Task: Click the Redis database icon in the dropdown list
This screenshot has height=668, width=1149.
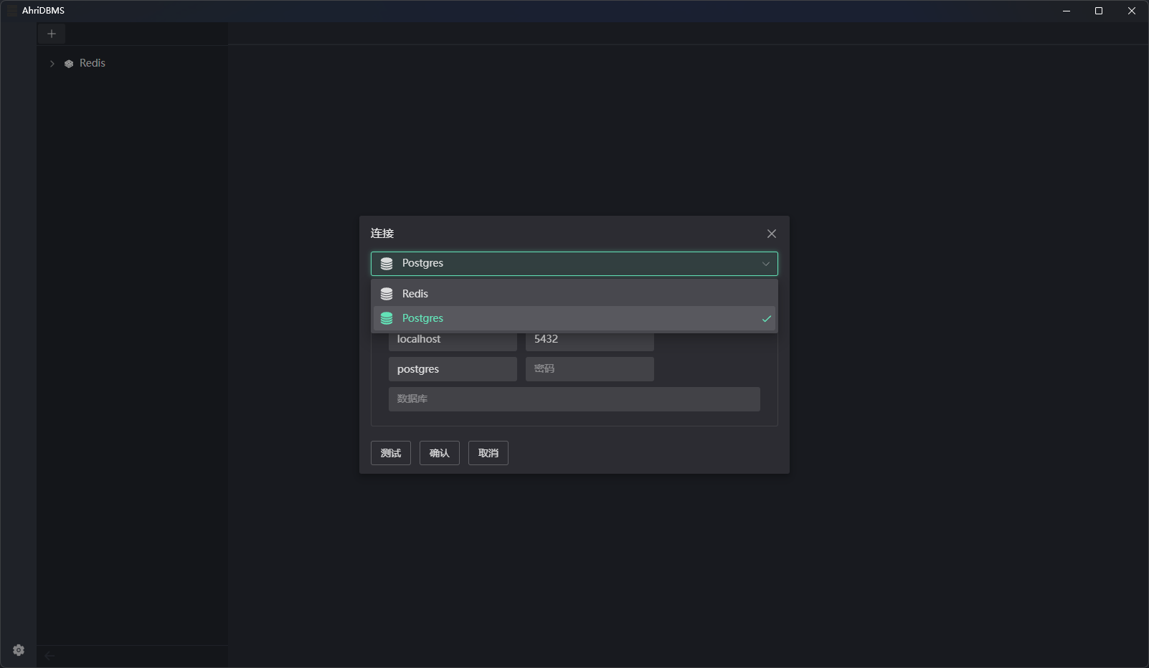Action: pos(387,294)
